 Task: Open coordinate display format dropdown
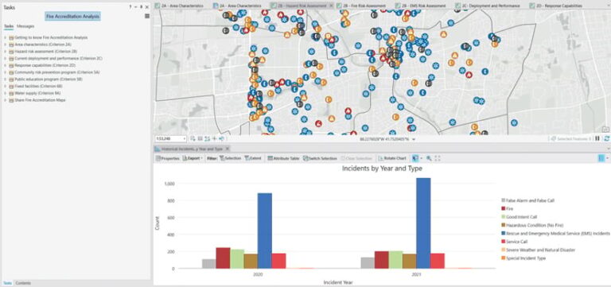(414, 139)
